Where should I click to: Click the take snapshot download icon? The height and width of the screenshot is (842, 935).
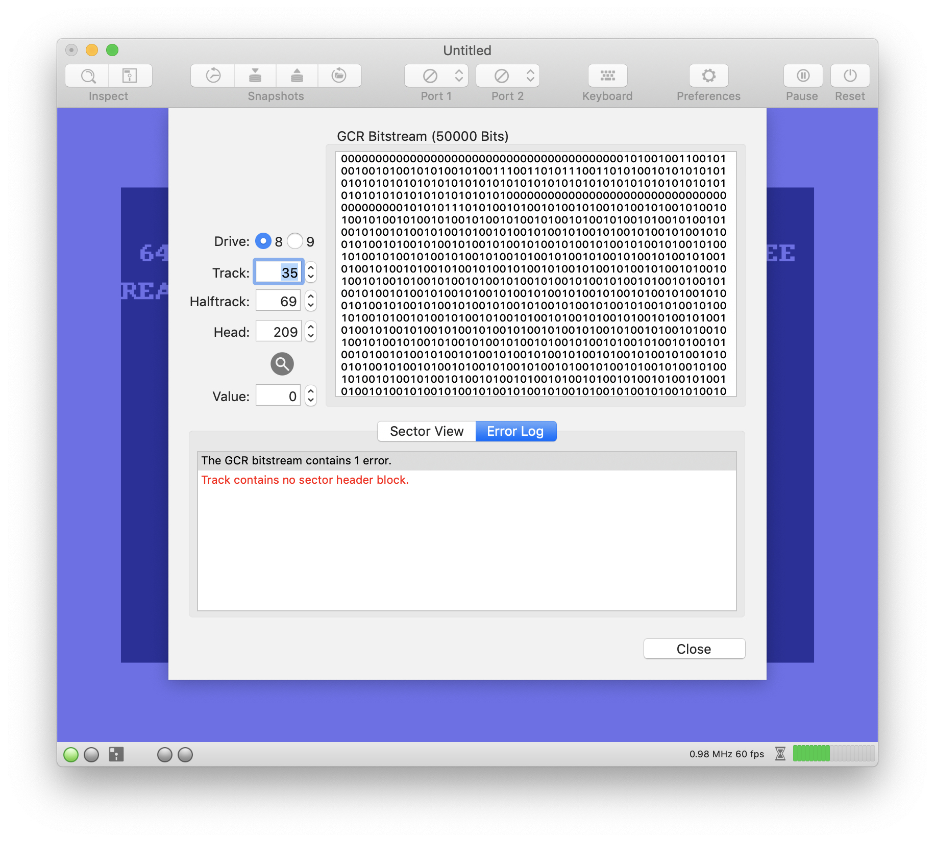coord(255,76)
